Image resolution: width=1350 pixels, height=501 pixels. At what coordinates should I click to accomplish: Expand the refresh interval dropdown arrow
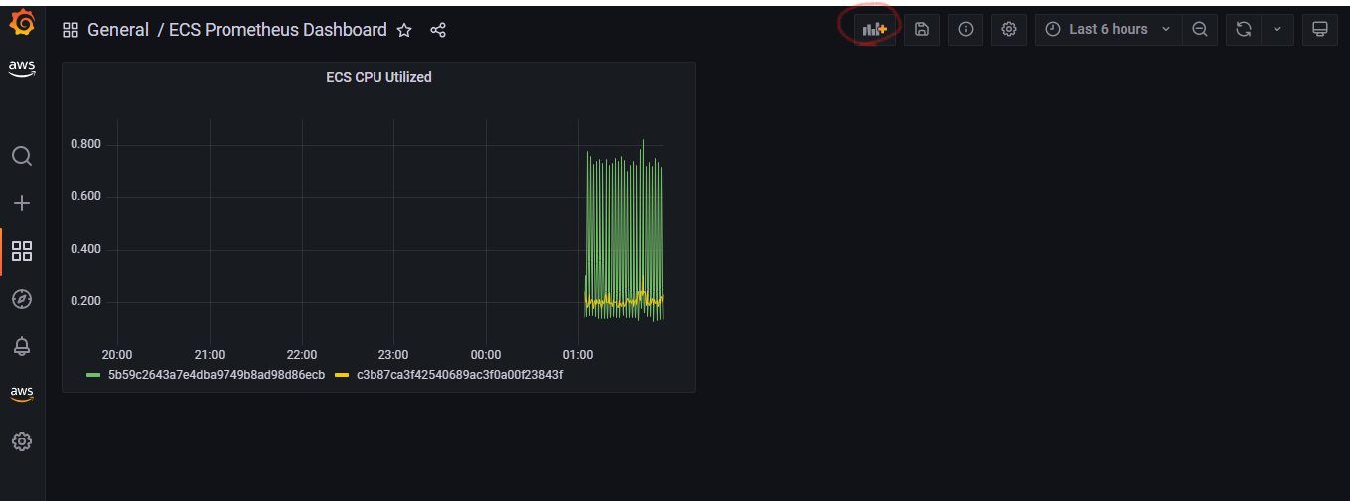1277,29
